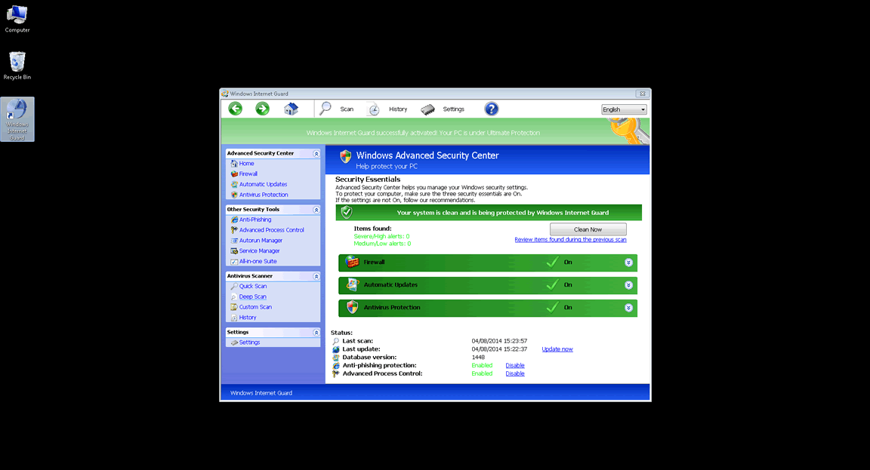Open the English language dropdown
The width and height of the screenshot is (870, 470).
point(624,109)
